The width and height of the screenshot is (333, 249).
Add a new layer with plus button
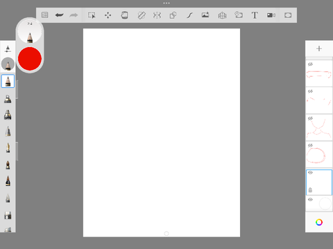(x=319, y=48)
